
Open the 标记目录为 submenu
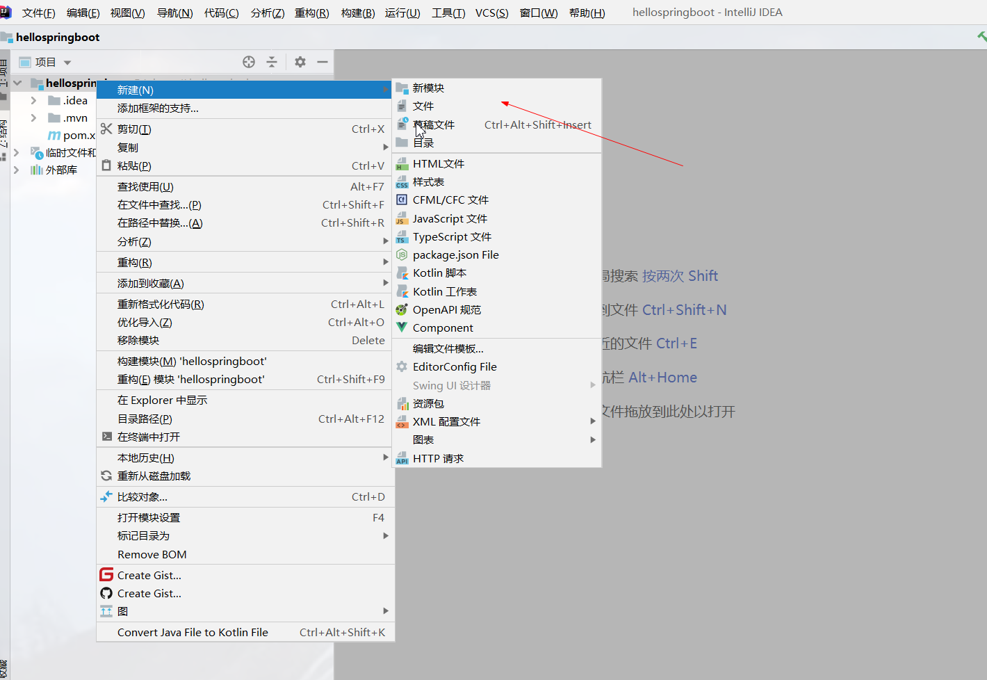(245, 535)
